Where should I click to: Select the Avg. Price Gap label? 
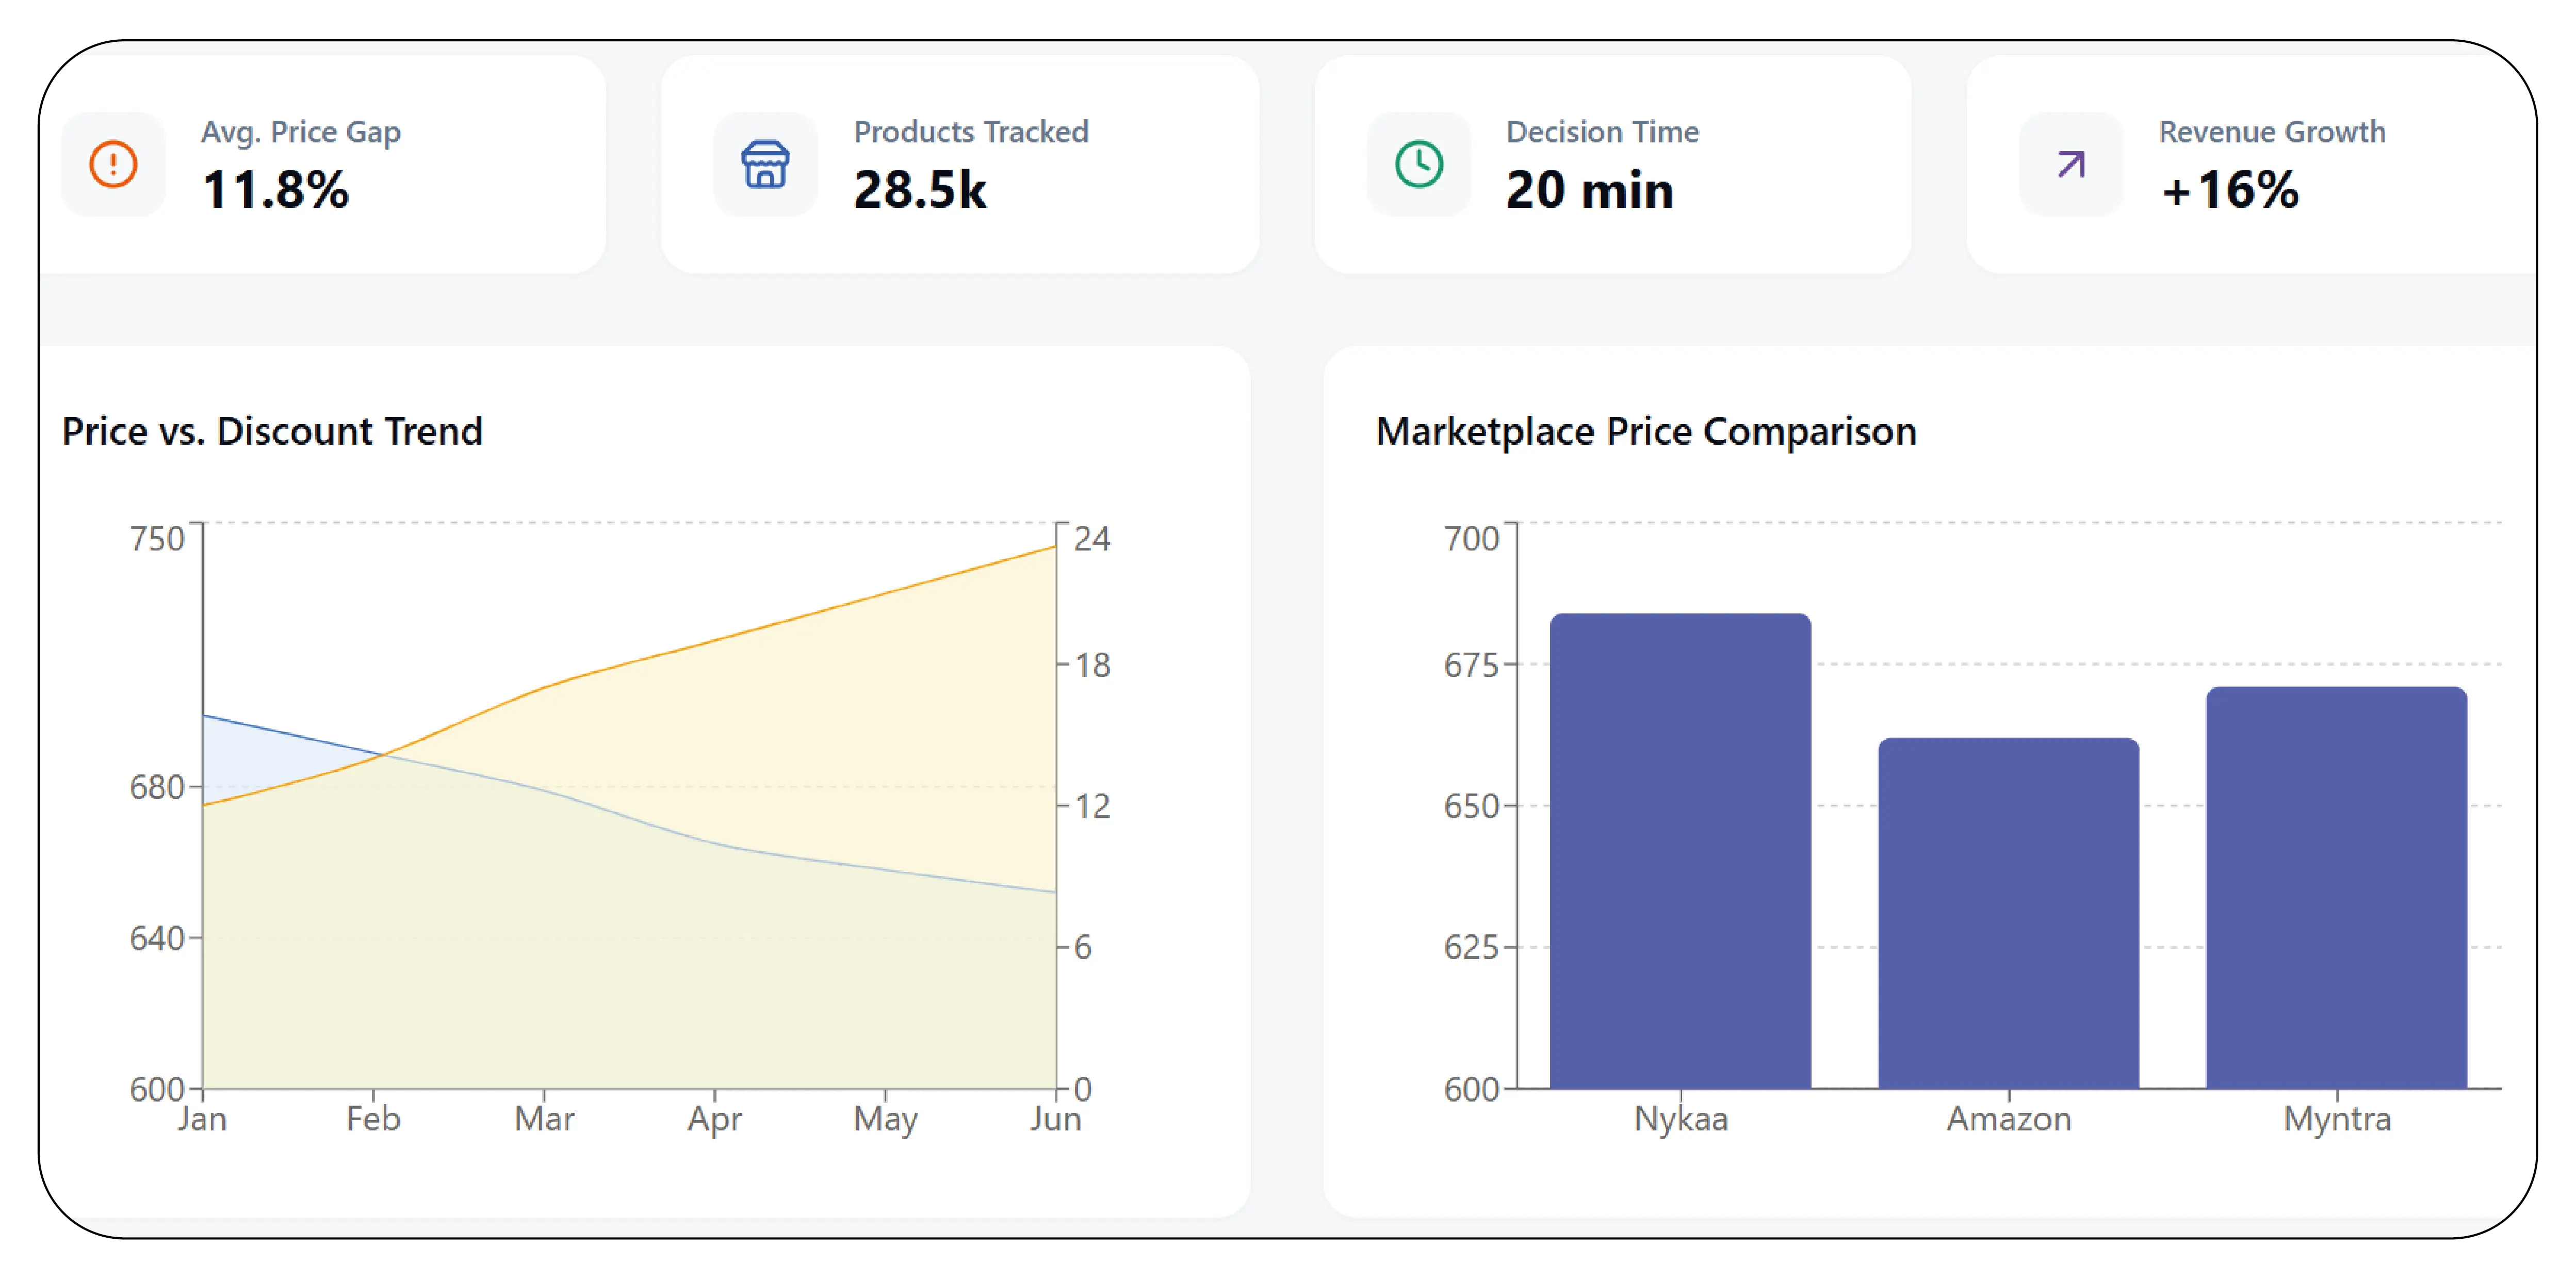[x=301, y=132]
